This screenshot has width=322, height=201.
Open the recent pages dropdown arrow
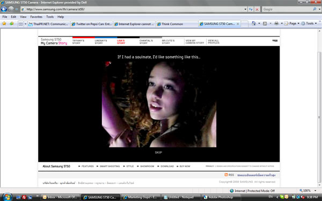(x=17, y=9)
